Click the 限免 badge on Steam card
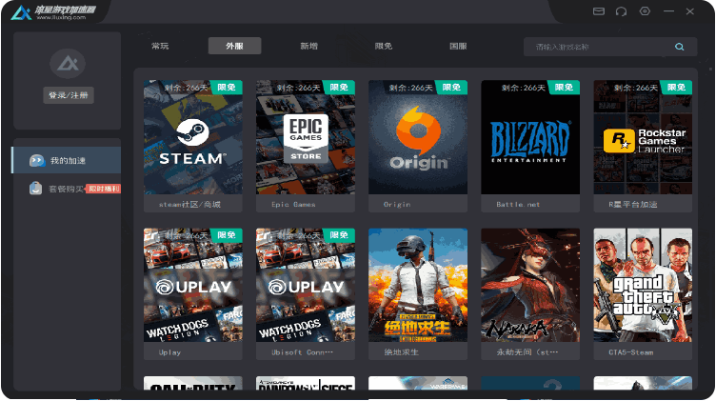Screen dimensions: 716x401 [x=227, y=88]
